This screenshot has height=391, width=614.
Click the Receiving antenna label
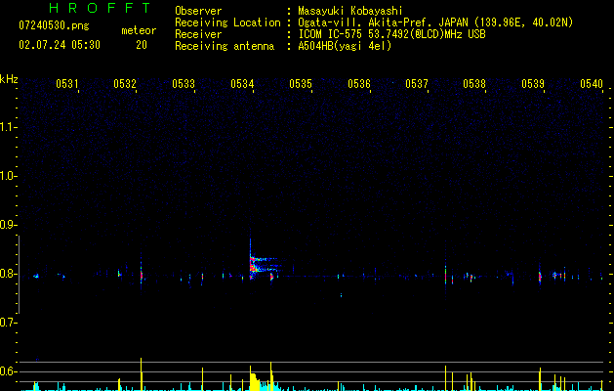tap(225, 46)
